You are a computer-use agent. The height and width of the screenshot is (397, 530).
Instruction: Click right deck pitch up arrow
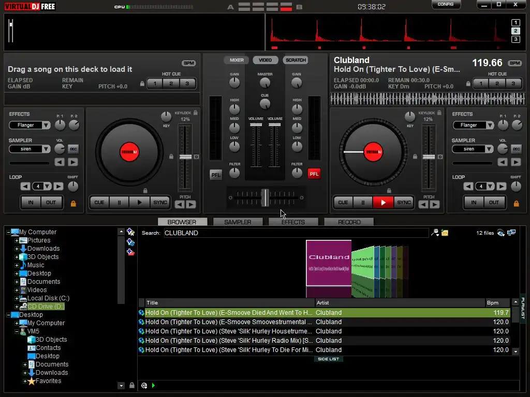pyautogui.click(x=435, y=204)
